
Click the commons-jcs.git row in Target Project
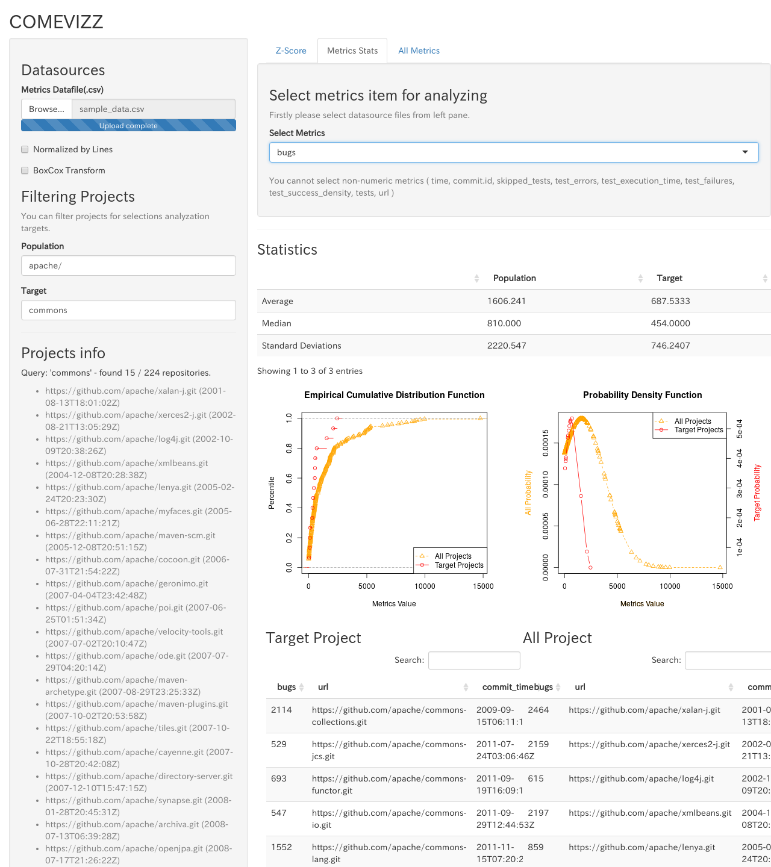[x=395, y=750]
